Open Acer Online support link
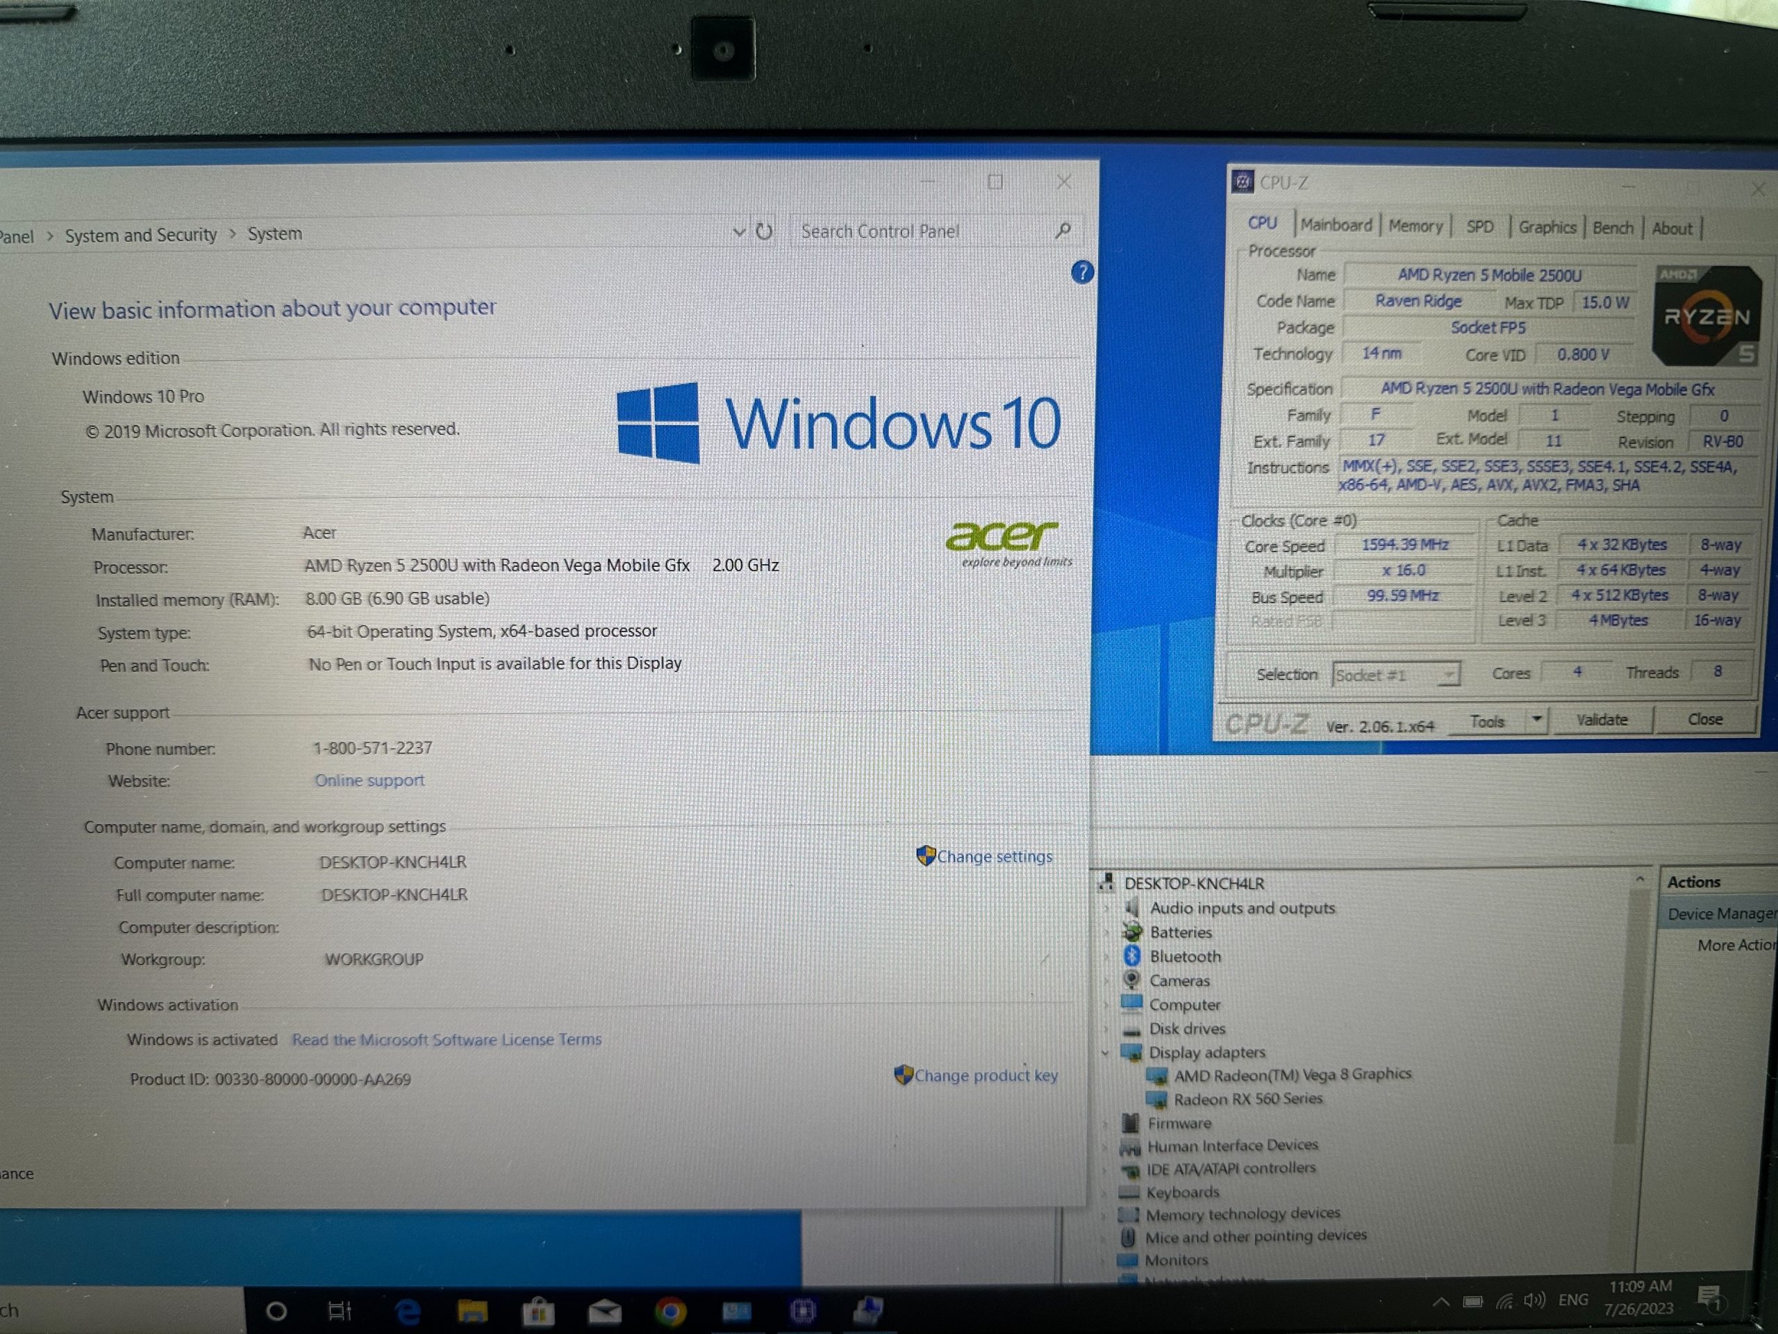Image resolution: width=1778 pixels, height=1334 pixels. (x=369, y=781)
